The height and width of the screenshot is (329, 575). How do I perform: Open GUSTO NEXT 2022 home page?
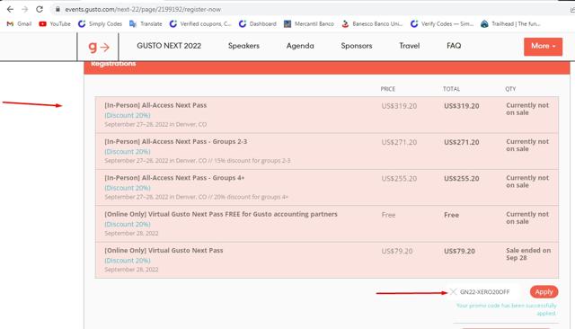pos(169,46)
